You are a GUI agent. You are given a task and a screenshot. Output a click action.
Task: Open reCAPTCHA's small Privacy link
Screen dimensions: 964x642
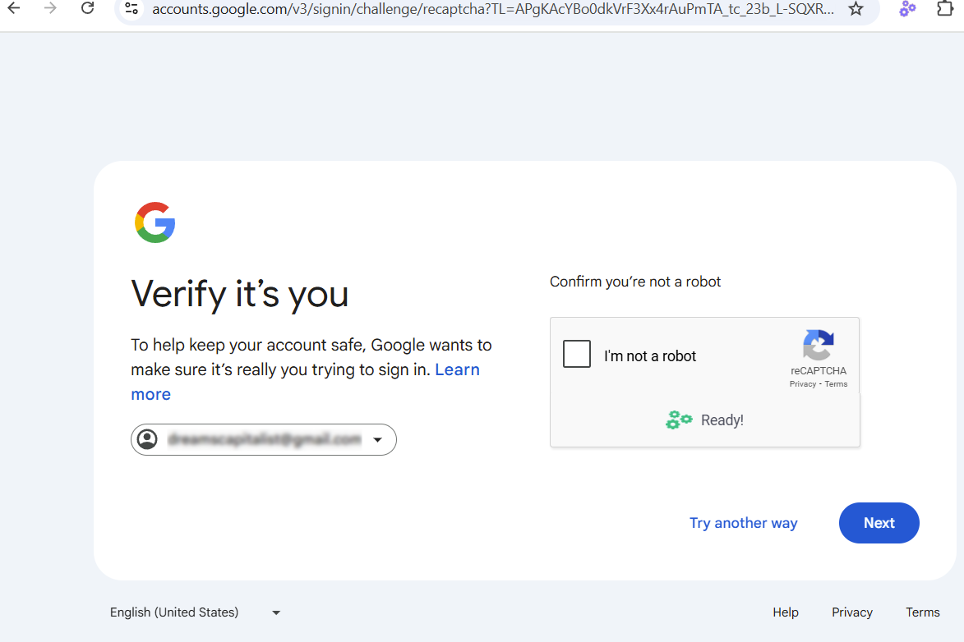pyautogui.click(x=803, y=384)
